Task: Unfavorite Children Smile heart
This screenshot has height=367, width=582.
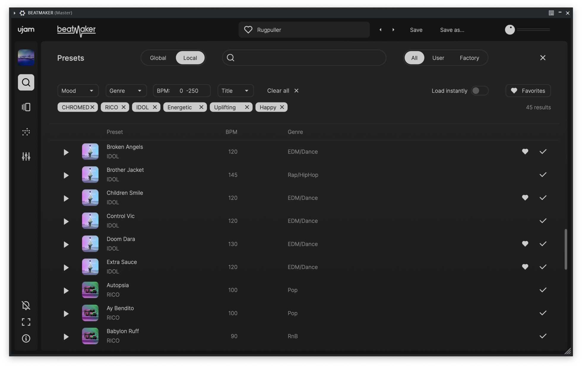Action: 525,197
